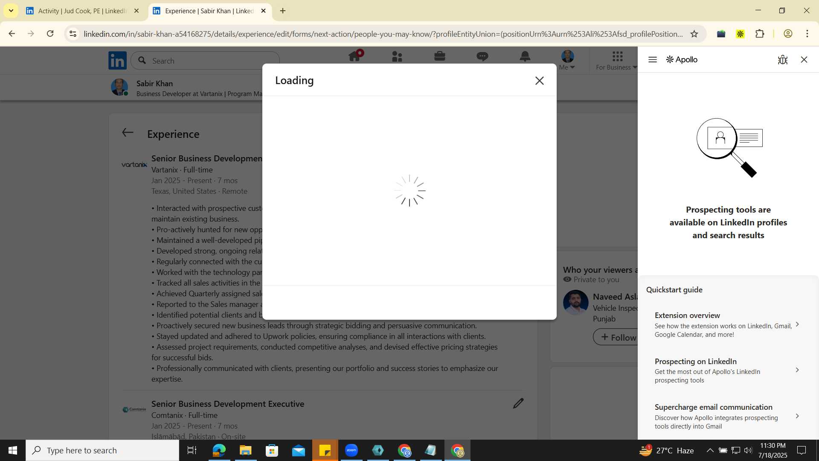Click Windows taskbar search box
Viewport: 819px width, 461px height.
point(102,450)
